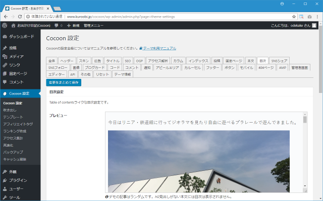Open ツール menu in sidebar

point(20,197)
